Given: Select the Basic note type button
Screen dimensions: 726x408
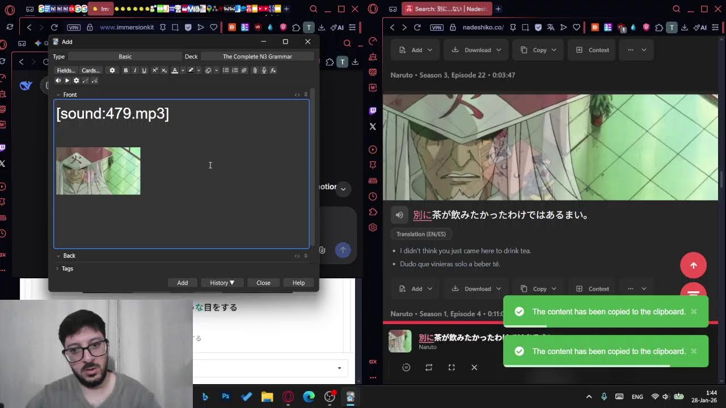Looking at the screenshot, I should pyautogui.click(x=125, y=57).
